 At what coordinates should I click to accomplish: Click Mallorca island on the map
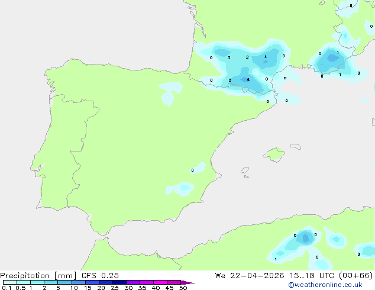coord(274,154)
